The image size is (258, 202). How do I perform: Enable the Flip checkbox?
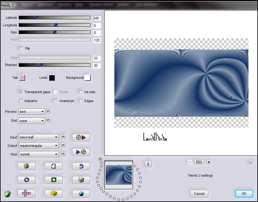point(21,48)
